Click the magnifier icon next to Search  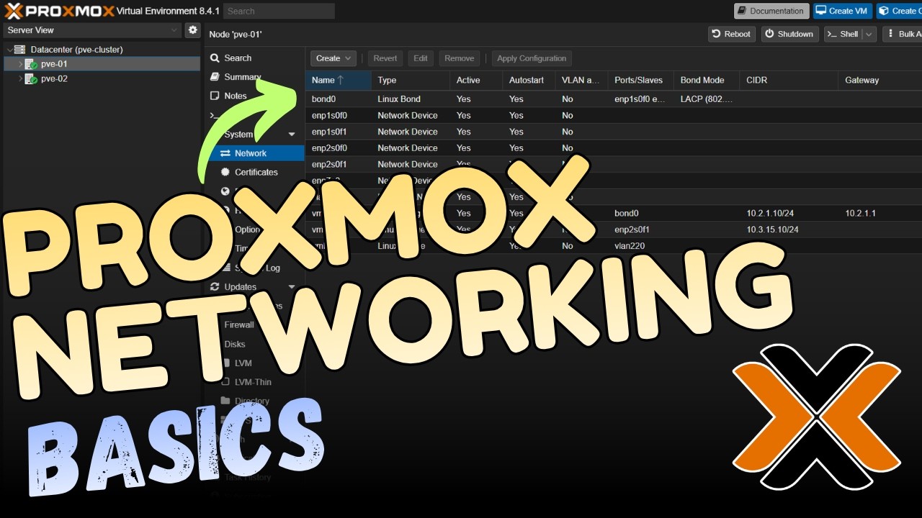point(215,58)
